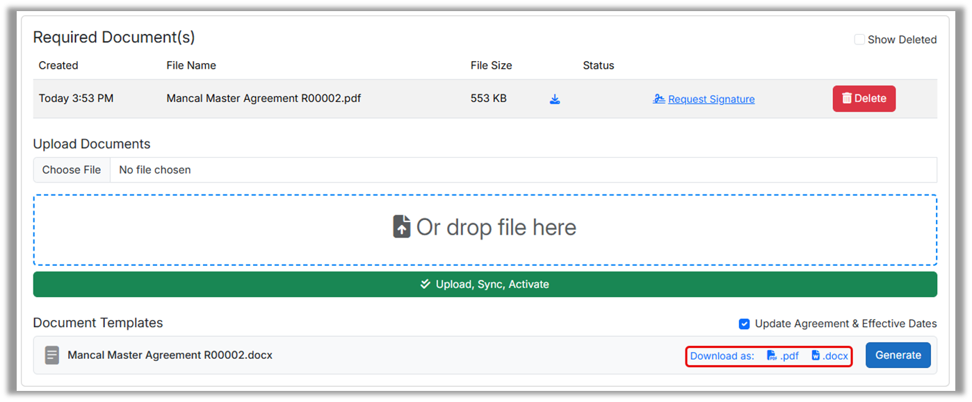Click the Word docx file icon
Viewport: 972px width, 402px height.
tap(816, 355)
